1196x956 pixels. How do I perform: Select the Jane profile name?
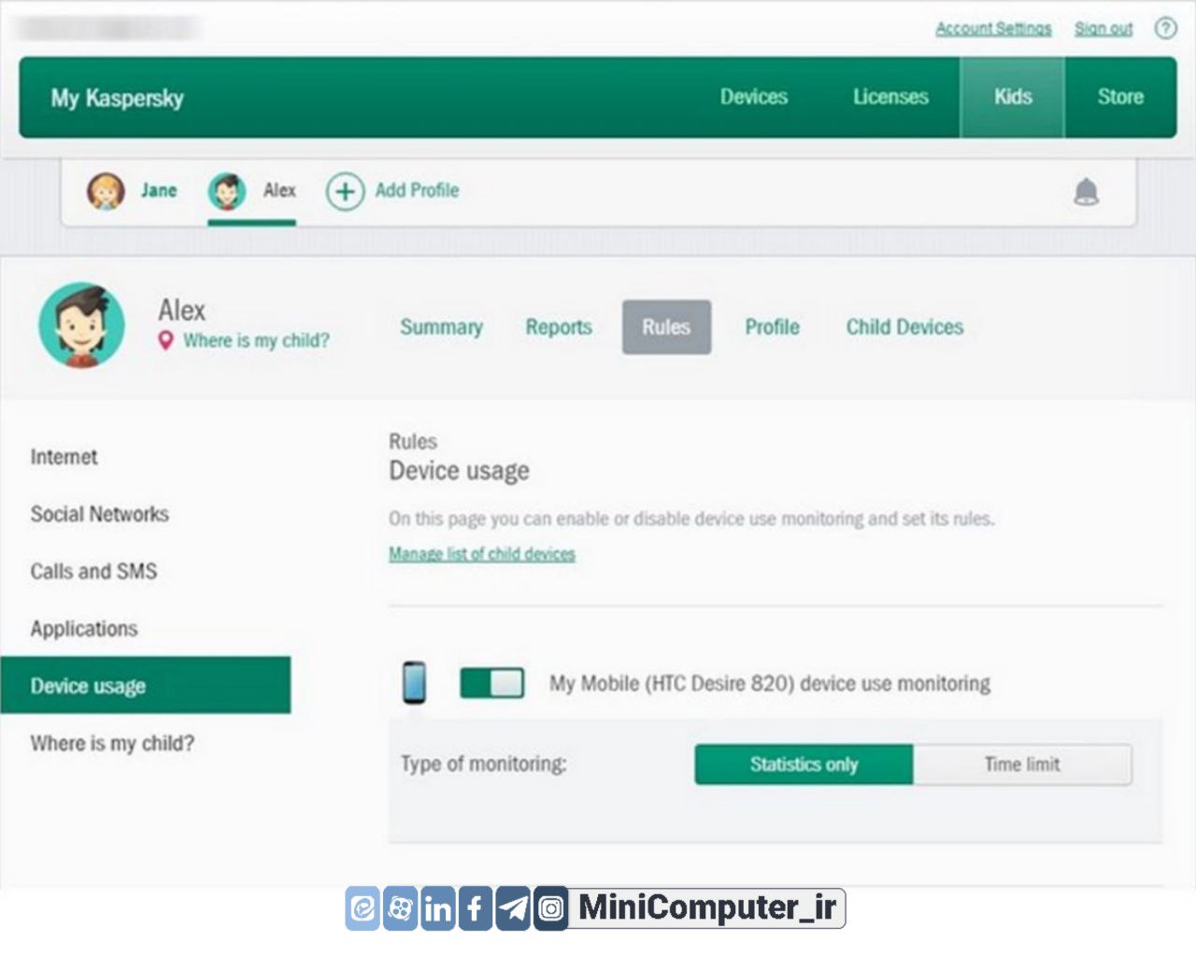(x=159, y=191)
